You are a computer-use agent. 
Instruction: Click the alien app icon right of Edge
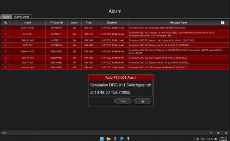click(x=128, y=139)
